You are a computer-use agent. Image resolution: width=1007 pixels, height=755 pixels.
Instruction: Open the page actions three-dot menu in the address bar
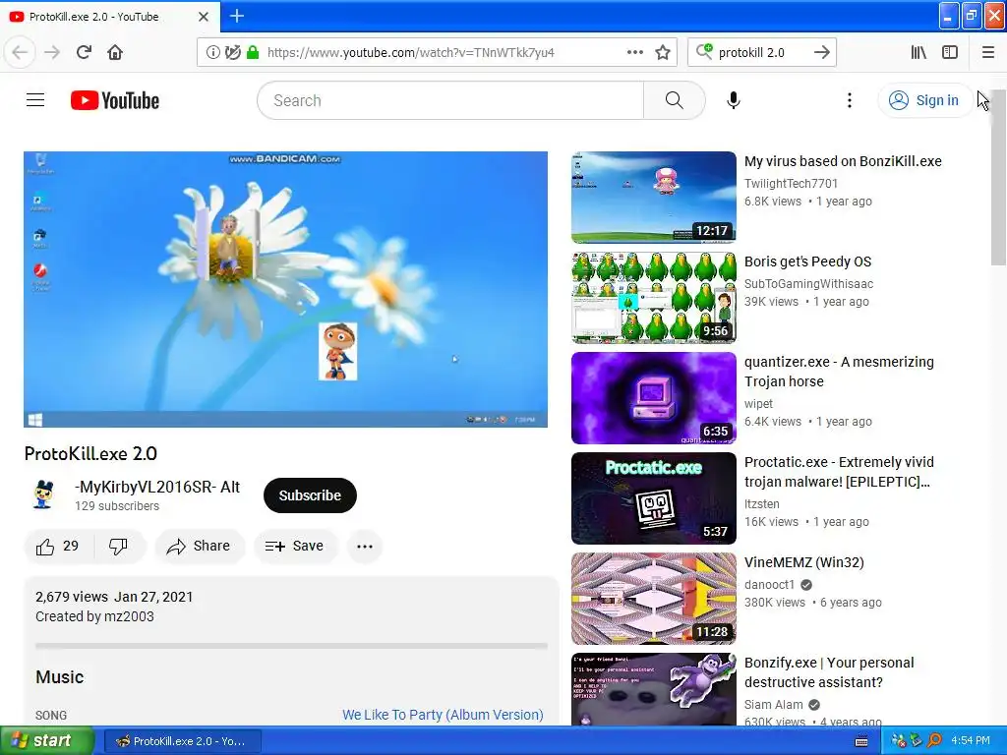(634, 52)
